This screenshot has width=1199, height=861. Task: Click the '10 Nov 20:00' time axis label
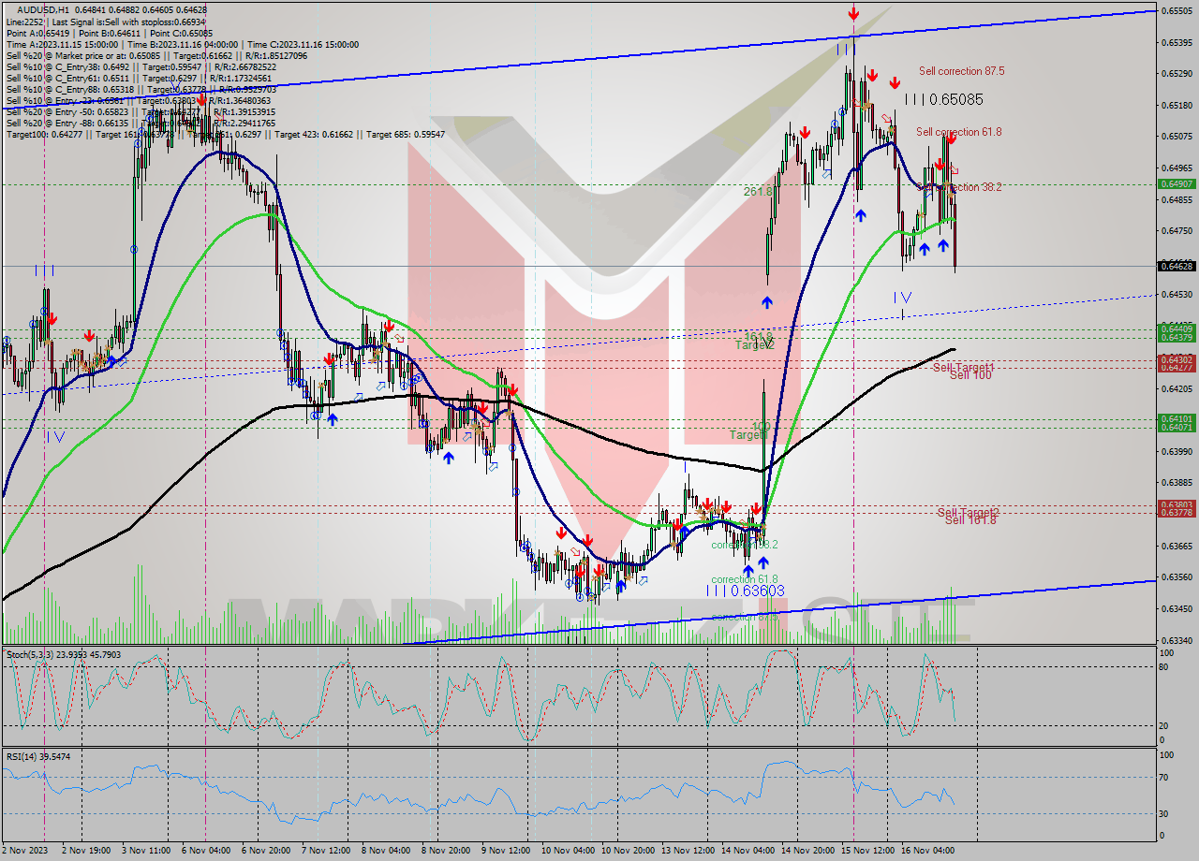point(627,851)
